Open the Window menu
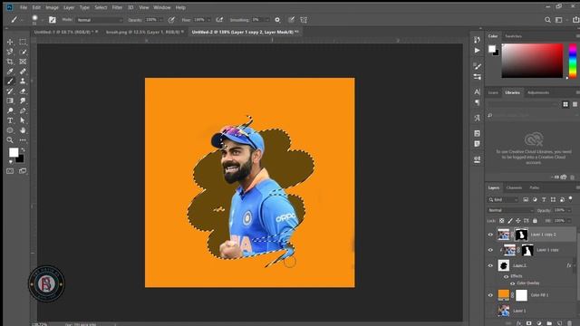 pos(162,7)
